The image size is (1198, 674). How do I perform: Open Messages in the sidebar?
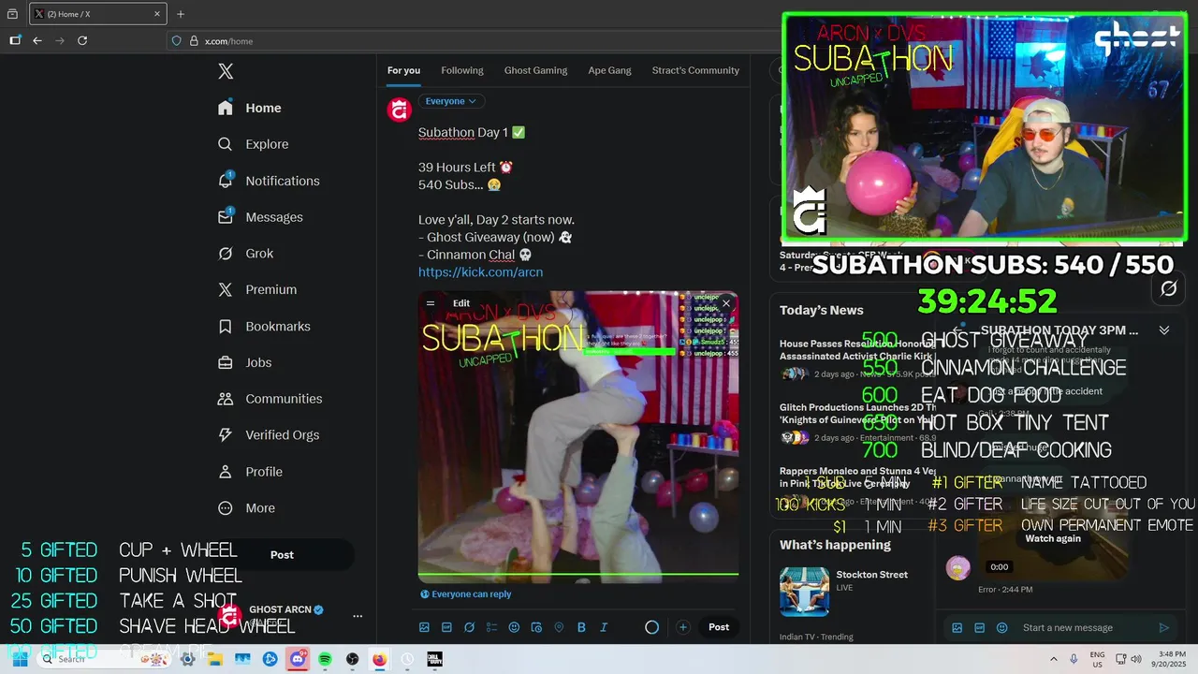tap(260, 217)
